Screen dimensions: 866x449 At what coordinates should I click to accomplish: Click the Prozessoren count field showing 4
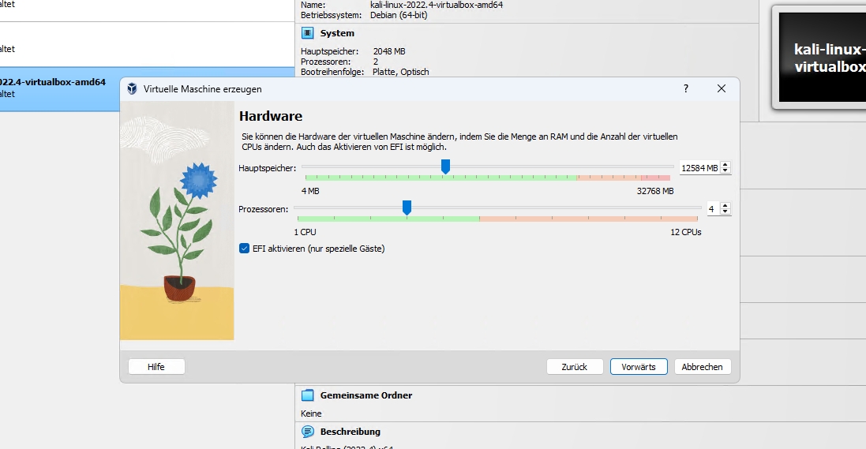(713, 209)
